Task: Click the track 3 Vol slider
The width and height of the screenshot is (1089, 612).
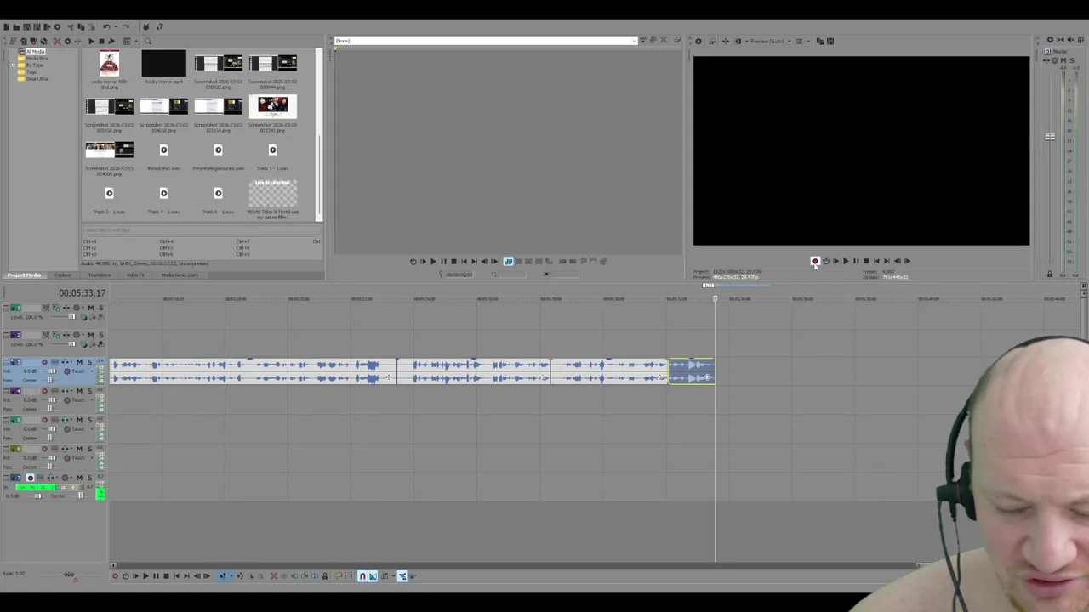Action: [x=51, y=371]
